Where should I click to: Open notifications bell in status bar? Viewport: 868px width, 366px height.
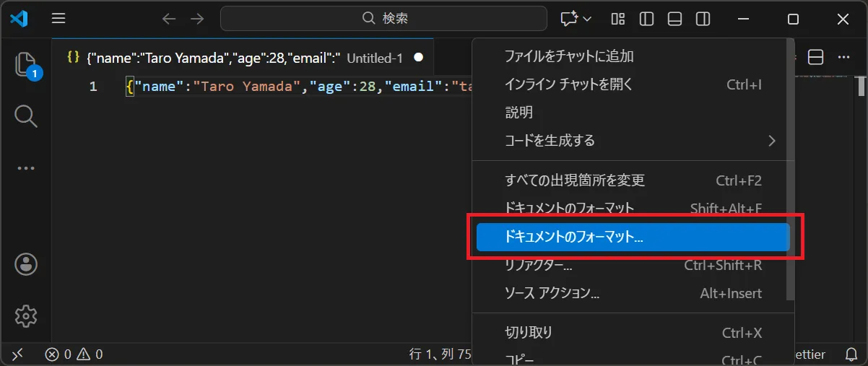pos(851,354)
